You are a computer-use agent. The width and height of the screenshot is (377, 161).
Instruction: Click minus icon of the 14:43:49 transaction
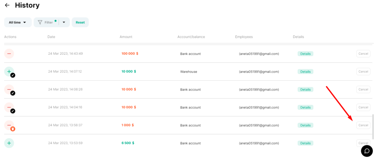pyautogui.click(x=9, y=54)
